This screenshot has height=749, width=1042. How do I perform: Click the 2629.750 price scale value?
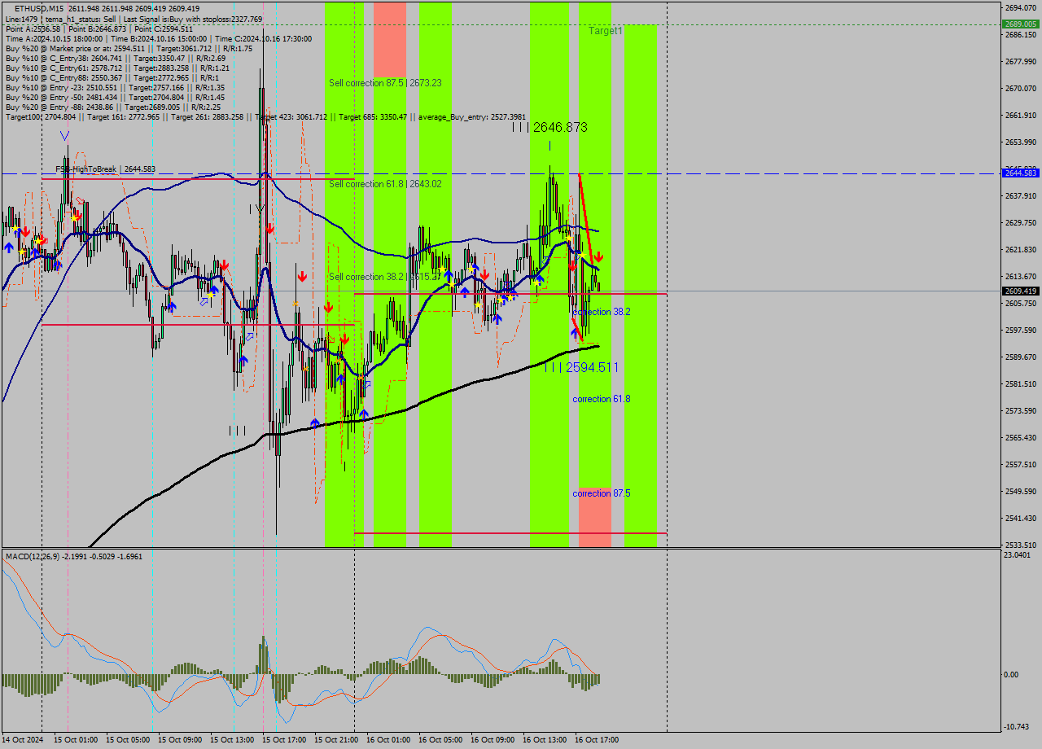point(1021,223)
